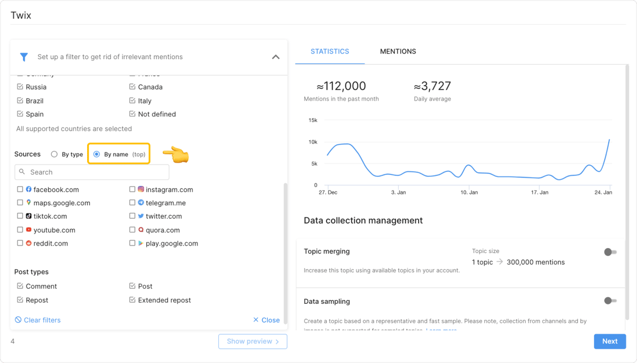Click the Facebook logo icon
Viewport: 637px width, 363px height.
point(29,189)
